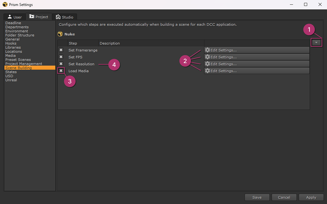The width and height of the screenshot is (327, 204).
Task: Click the Cancel button
Action: [x=284, y=197]
